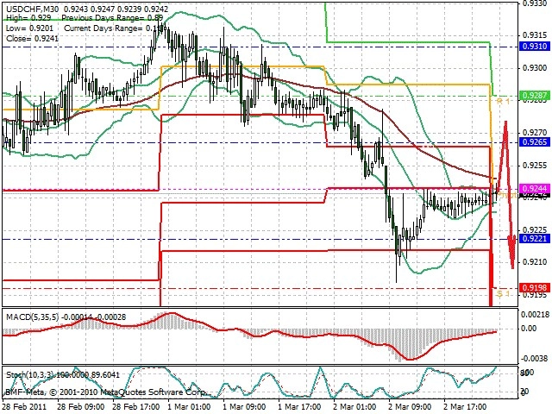Click the green 0.9287 price label
This screenshot has width=552, height=414.
pos(535,96)
